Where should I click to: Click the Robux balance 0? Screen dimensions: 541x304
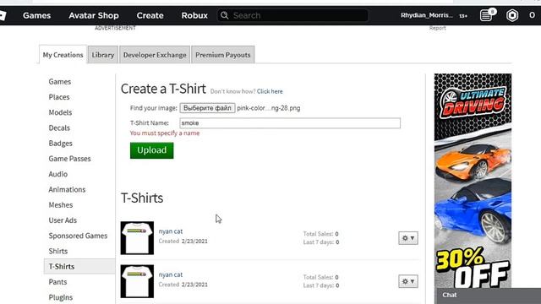click(x=532, y=15)
